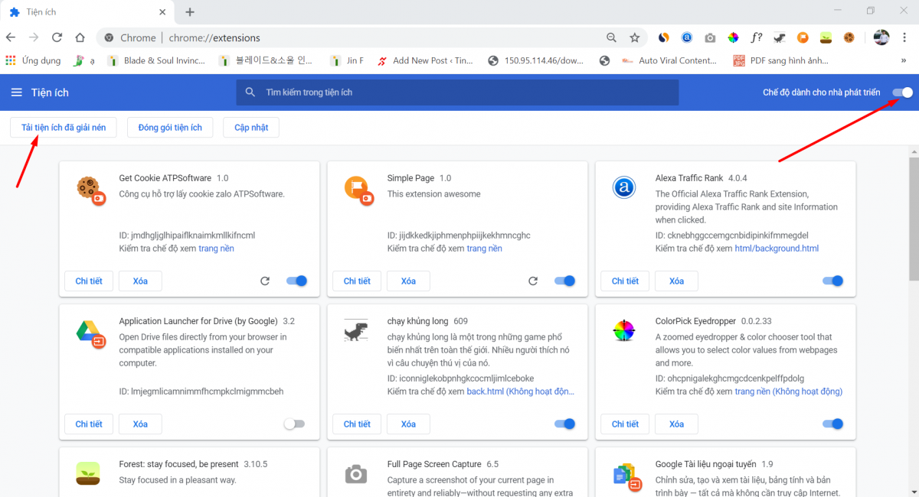The image size is (919, 497).
Task: Open the home page via the house icon
Action: [x=80, y=37]
